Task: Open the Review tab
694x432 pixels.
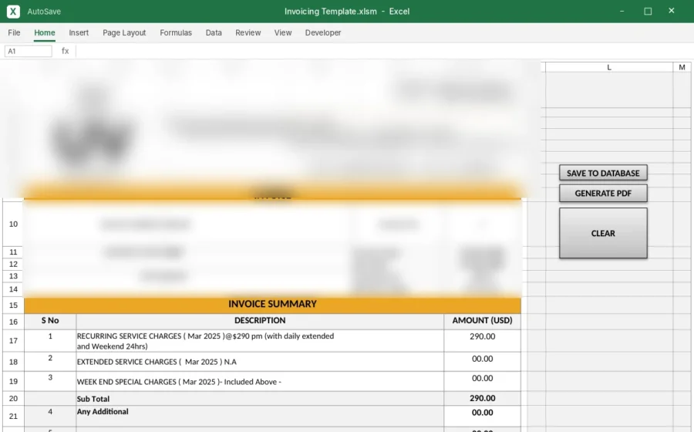Action: [248, 32]
